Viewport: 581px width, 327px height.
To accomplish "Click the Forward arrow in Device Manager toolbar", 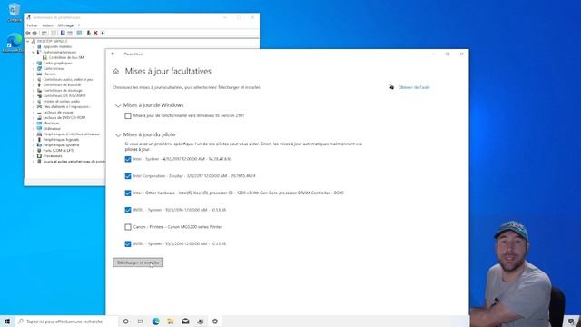I will click(34, 33).
